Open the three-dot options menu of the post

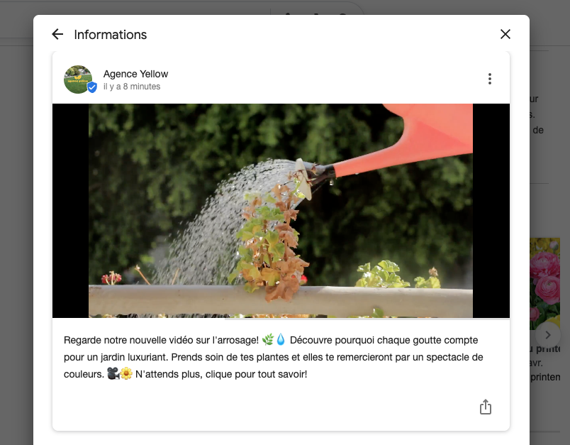[x=490, y=79]
